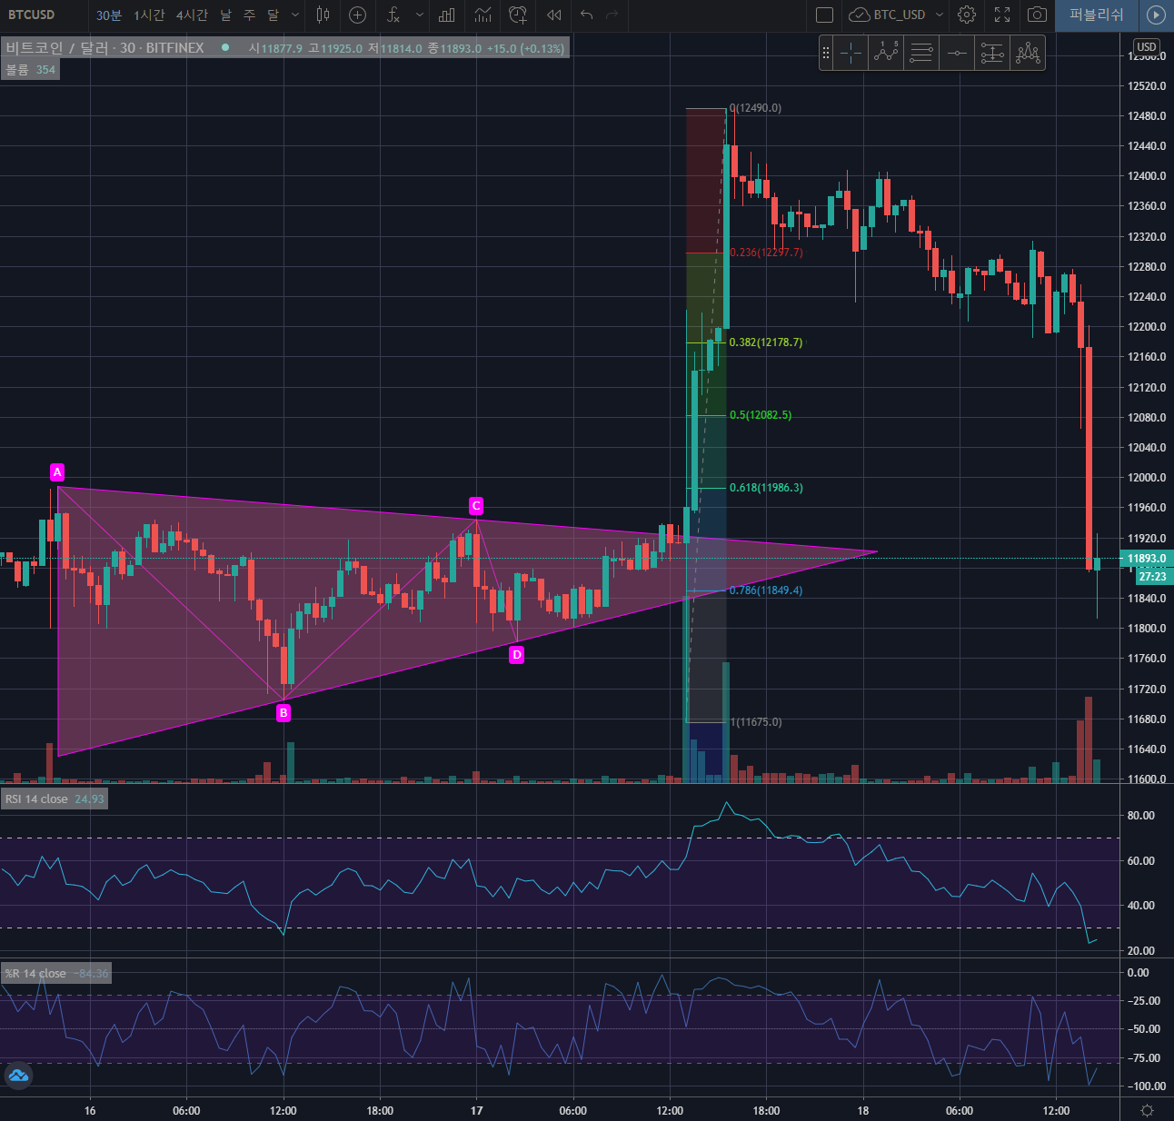The height and width of the screenshot is (1121, 1174).
Task: Switch to the 1시간 timeframe
Action: (x=149, y=15)
